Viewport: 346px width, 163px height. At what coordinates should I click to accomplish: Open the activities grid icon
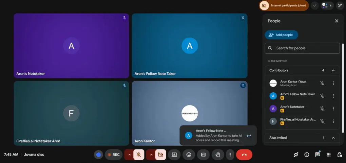pyautogui.click(x=329, y=155)
